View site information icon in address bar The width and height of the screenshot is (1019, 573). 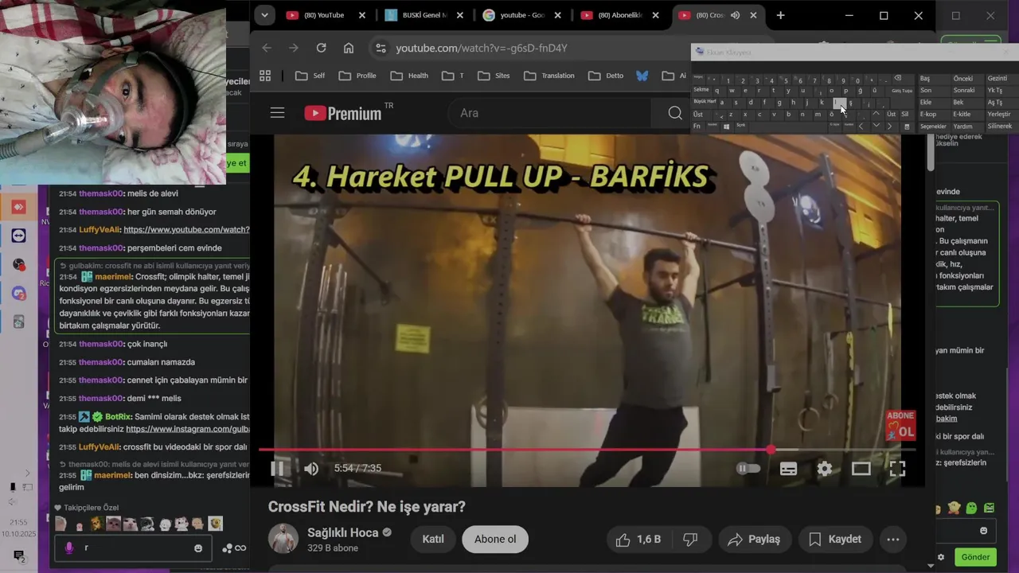tap(381, 48)
